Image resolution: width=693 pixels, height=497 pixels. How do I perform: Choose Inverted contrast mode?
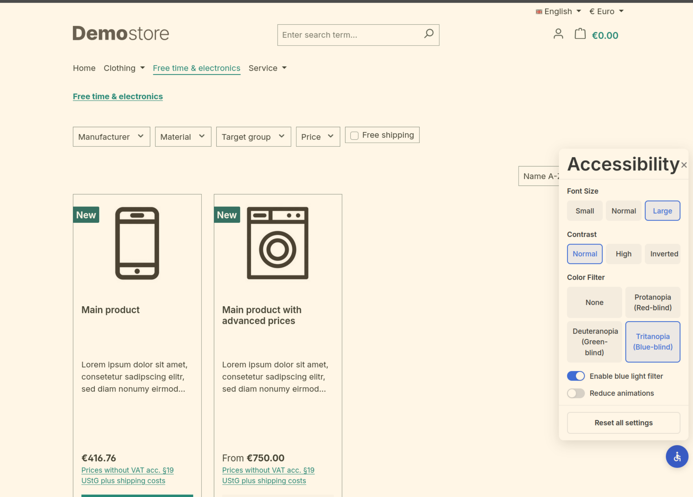[662, 254]
